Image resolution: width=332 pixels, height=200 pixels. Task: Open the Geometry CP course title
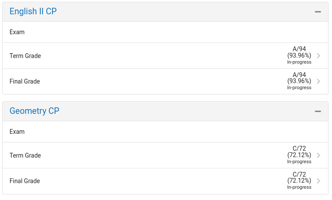pyautogui.click(x=34, y=111)
